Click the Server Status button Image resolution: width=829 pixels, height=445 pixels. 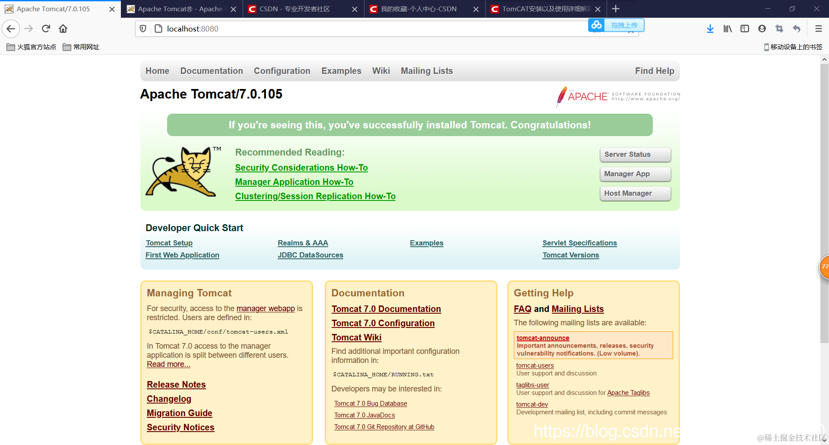pos(635,154)
